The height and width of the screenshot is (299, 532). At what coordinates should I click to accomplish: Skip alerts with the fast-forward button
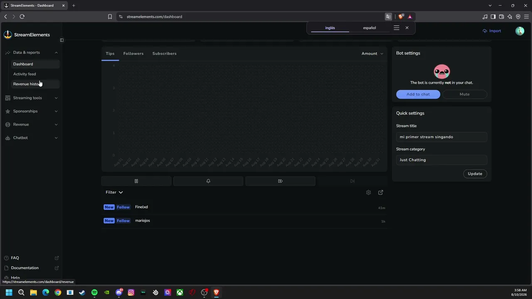(x=280, y=181)
